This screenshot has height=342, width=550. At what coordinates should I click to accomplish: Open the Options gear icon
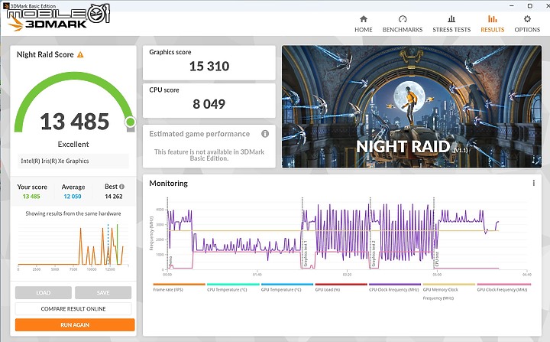point(527,19)
